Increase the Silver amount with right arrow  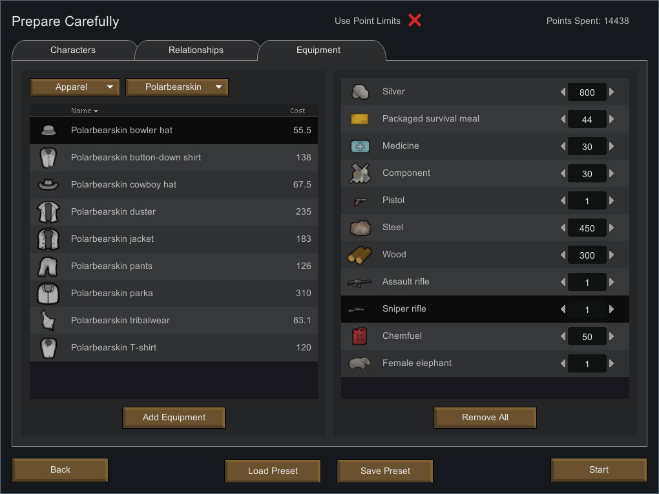[x=612, y=92]
